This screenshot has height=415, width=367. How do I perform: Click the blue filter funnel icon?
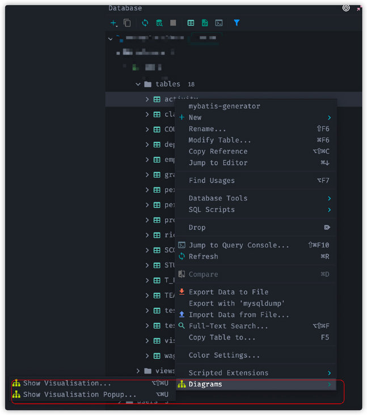point(237,23)
